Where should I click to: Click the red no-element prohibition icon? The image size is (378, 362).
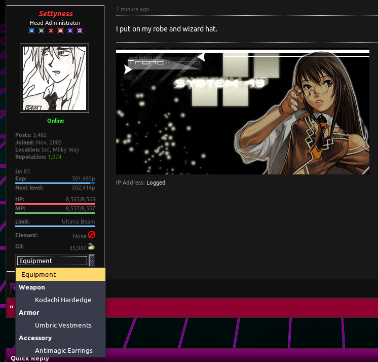pos(92,235)
